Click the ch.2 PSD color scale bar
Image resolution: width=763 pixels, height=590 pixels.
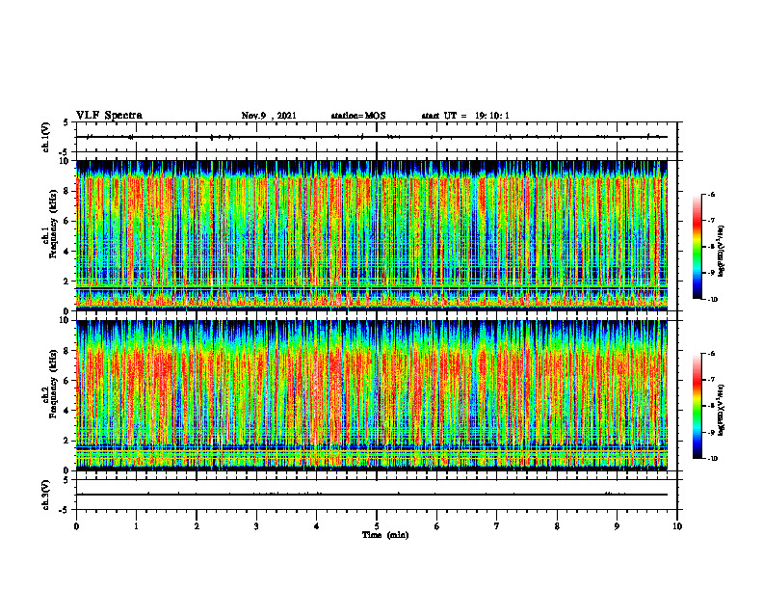pos(697,406)
